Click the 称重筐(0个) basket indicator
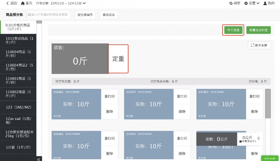 pos(248,141)
